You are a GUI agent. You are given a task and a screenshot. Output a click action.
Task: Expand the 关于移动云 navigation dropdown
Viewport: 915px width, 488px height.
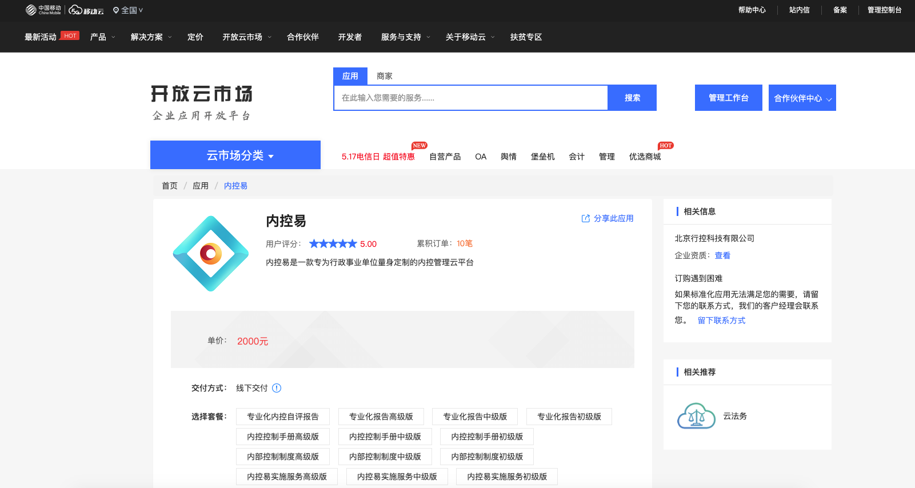pos(470,37)
